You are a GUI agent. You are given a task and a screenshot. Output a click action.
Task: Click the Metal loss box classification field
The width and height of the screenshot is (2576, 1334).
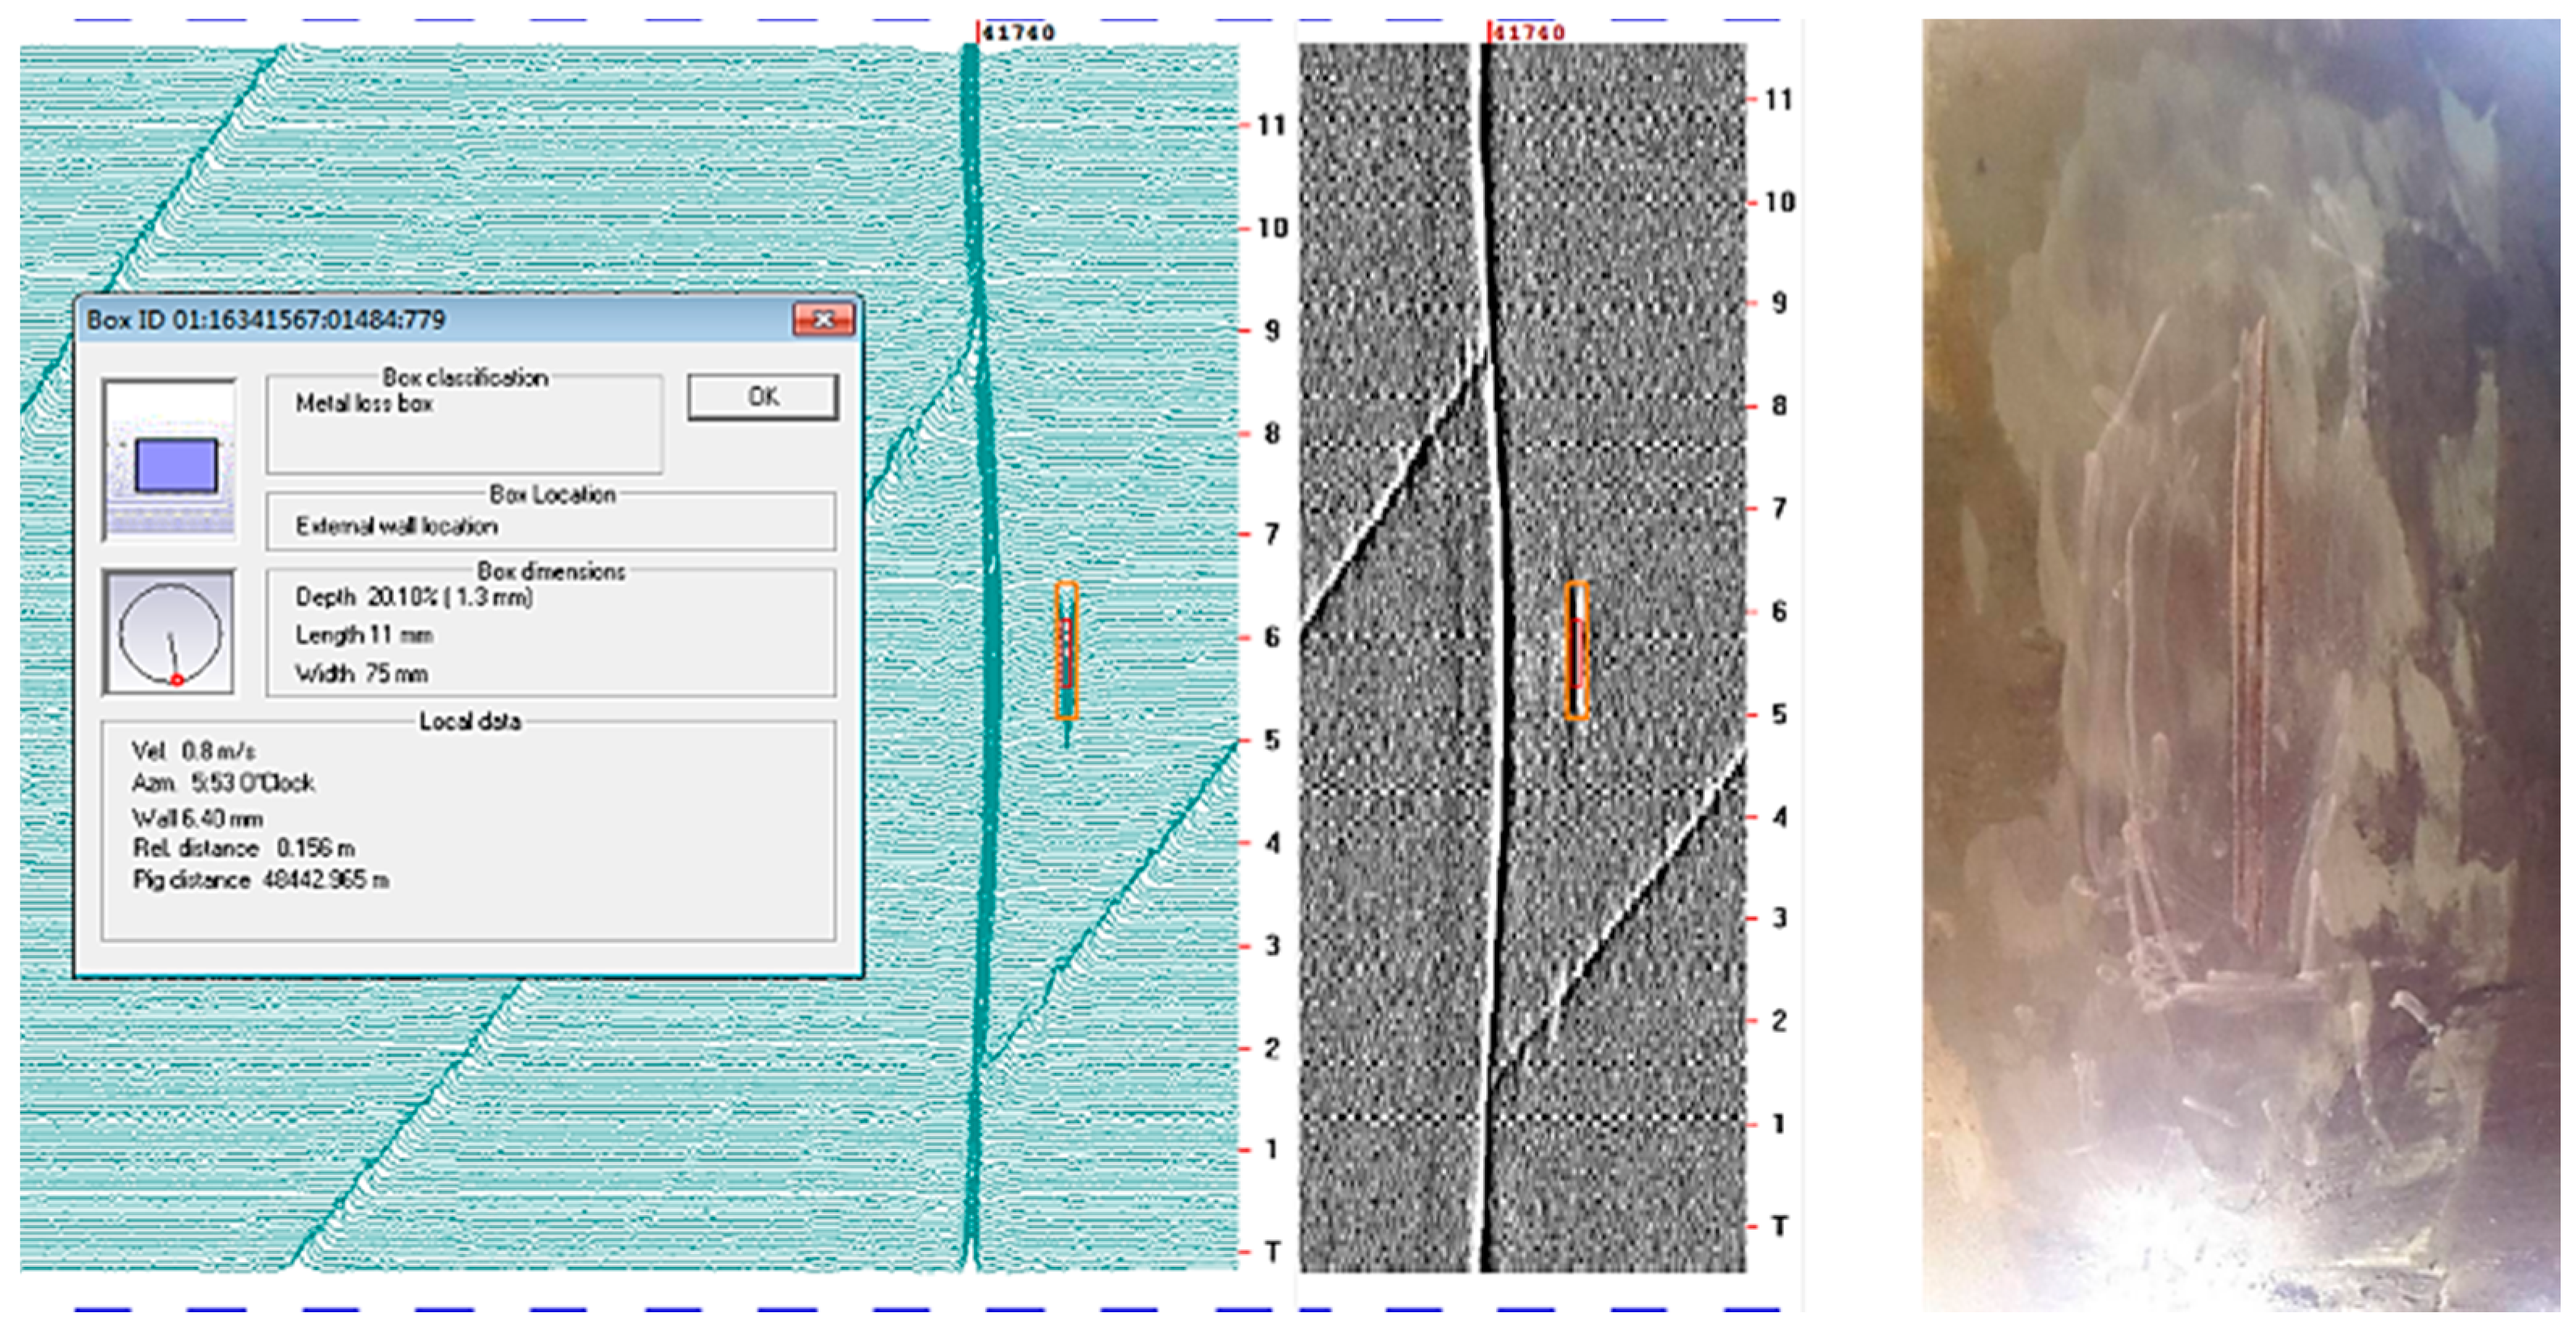pyautogui.click(x=364, y=404)
